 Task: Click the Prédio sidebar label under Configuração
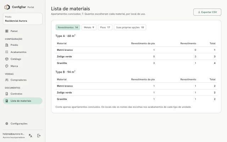pyautogui.click(x=14, y=45)
